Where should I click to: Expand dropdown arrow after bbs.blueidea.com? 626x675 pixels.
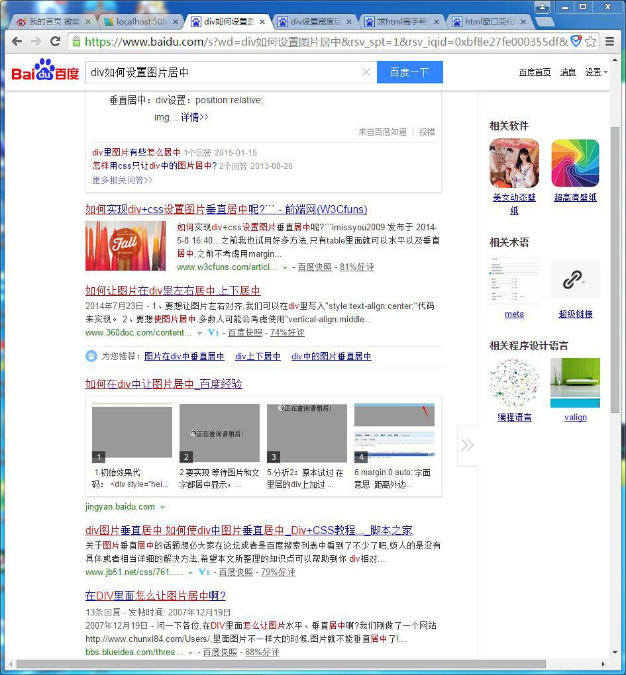coord(190,653)
